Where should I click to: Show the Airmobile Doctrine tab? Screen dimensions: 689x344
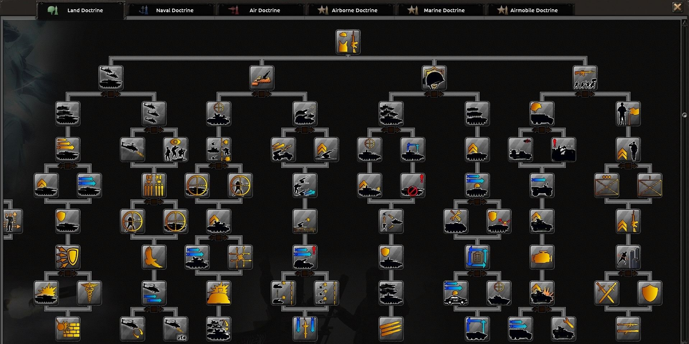click(531, 10)
